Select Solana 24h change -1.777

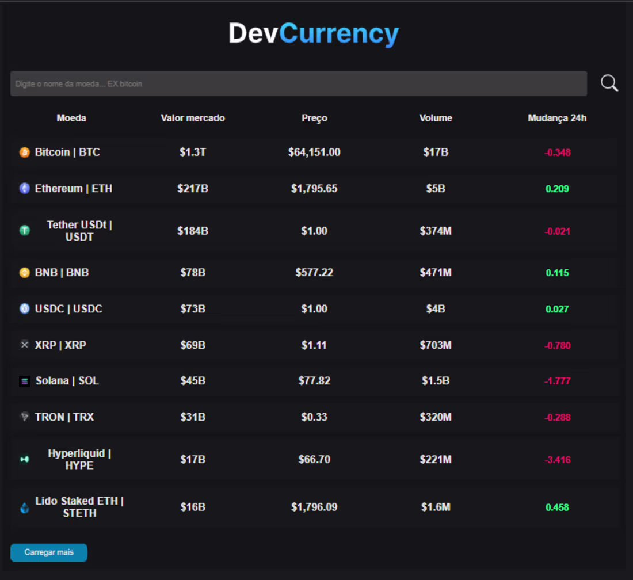click(x=558, y=381)
